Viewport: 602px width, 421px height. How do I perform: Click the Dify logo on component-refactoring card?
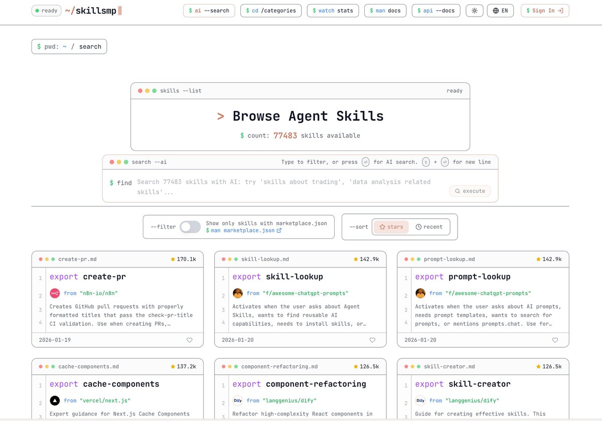[238, 400]
